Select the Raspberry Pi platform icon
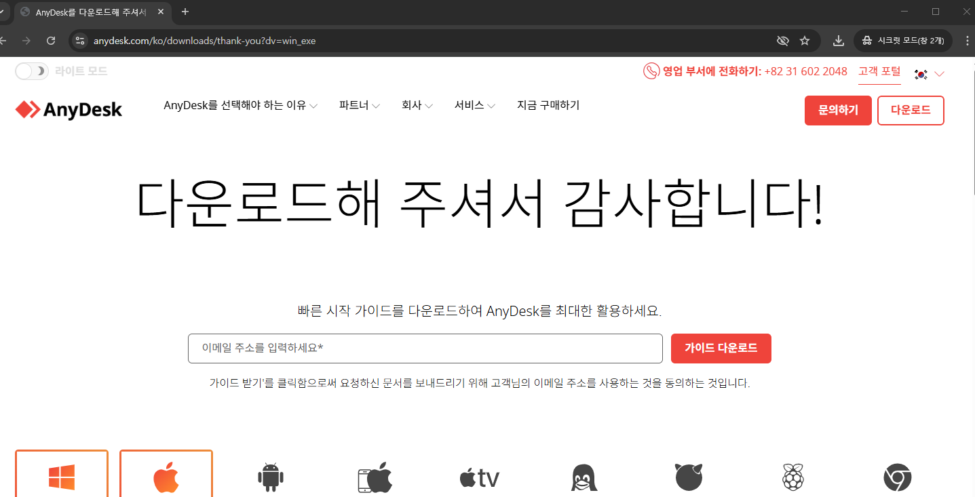This screenshot has height=497, width=975. tap(792, 477)
